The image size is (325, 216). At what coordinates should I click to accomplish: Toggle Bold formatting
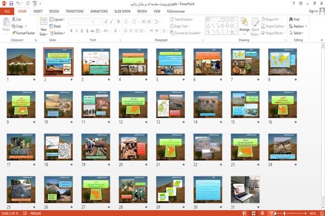click(x=71, y=31)
